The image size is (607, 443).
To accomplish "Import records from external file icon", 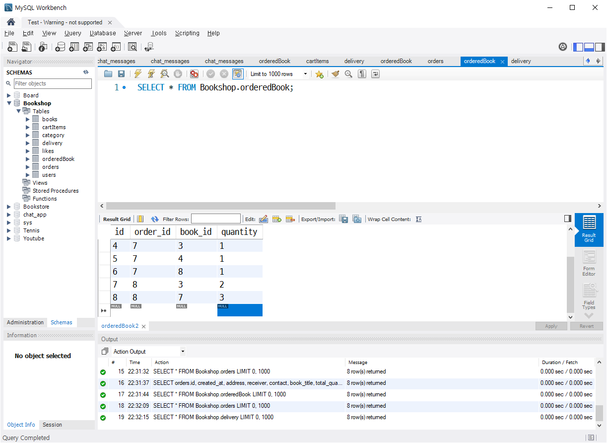I will tap(357, 219).
